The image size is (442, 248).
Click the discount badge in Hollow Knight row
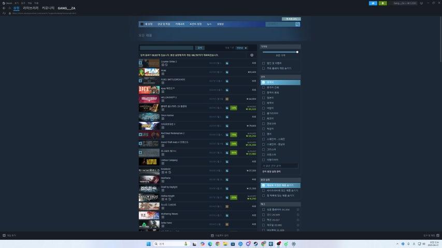click(x=234, y=197)
